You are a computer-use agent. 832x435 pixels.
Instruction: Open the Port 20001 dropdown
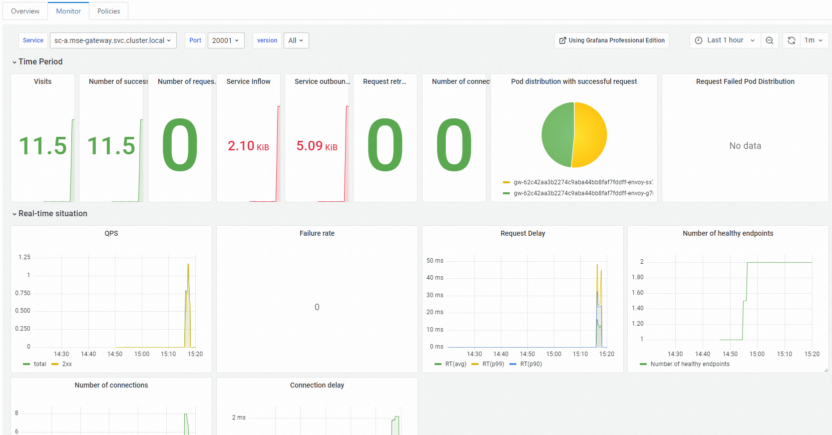coord(226,40)
